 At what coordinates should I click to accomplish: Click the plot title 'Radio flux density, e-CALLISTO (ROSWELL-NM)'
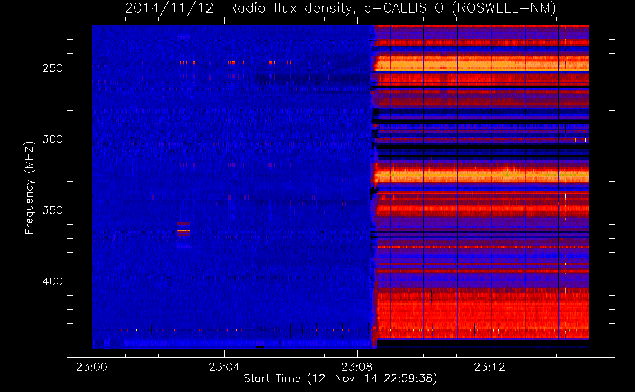click(x=392, y=8)
